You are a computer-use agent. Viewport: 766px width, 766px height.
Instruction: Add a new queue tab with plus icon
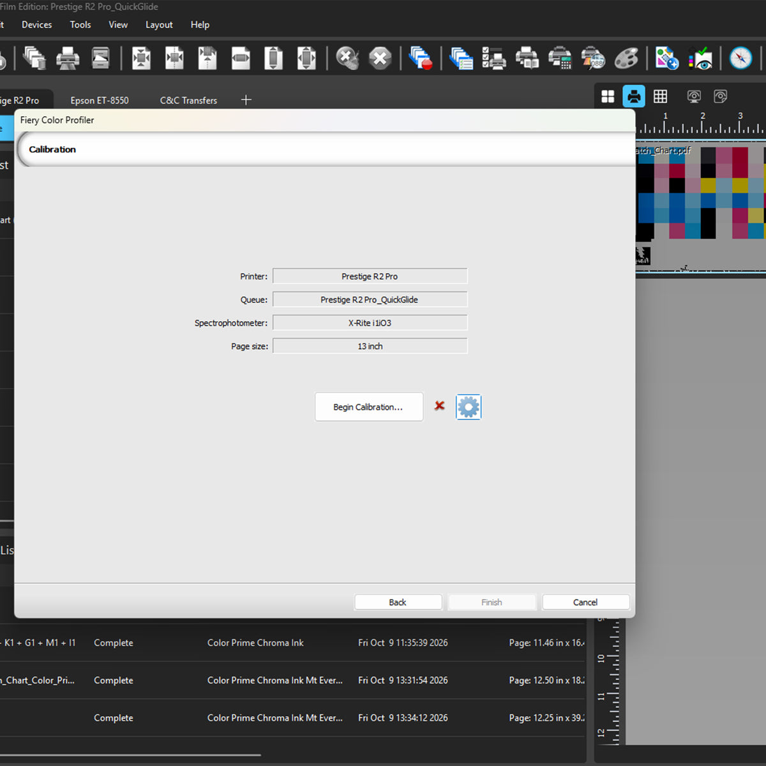[246, 100]
